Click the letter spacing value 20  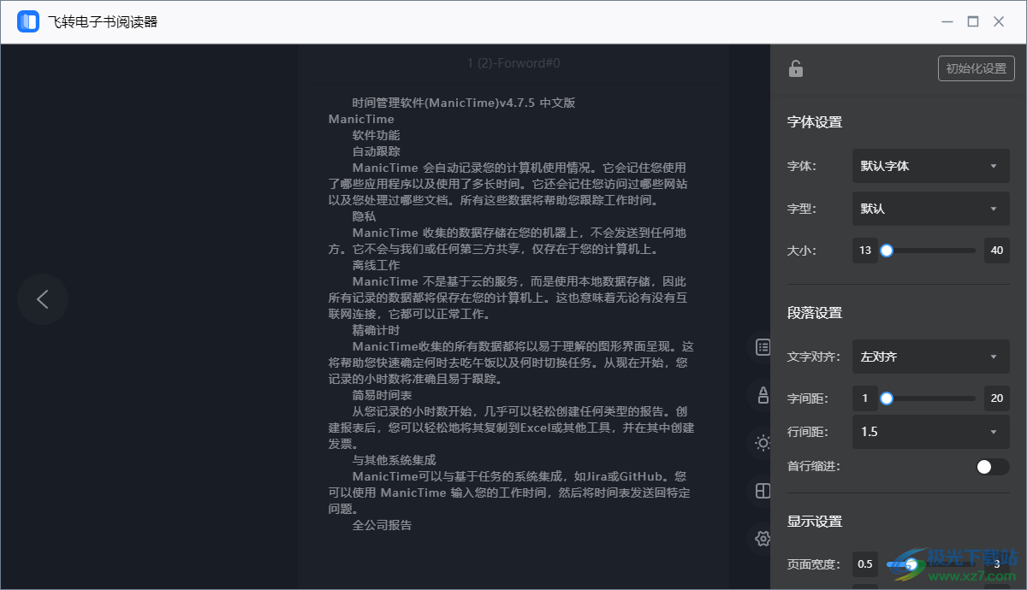997,398
